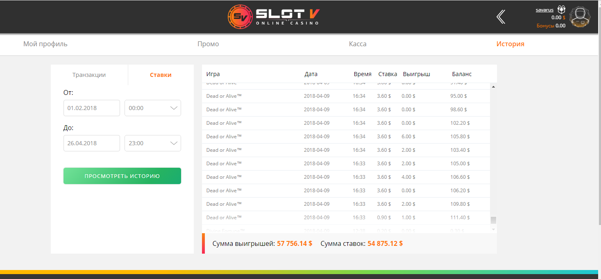
Task: Open the Мой профиль tab
Action: (45, 44)
